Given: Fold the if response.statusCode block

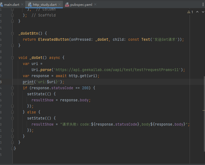Looking at the screenshot, I should click(x=12, y=88).
